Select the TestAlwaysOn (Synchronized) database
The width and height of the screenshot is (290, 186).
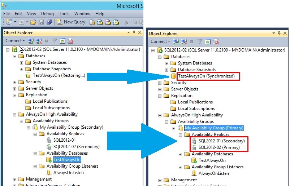(206, 76)
